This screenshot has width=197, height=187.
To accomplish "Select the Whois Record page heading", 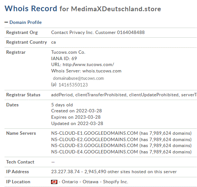I will coord(31,9).
